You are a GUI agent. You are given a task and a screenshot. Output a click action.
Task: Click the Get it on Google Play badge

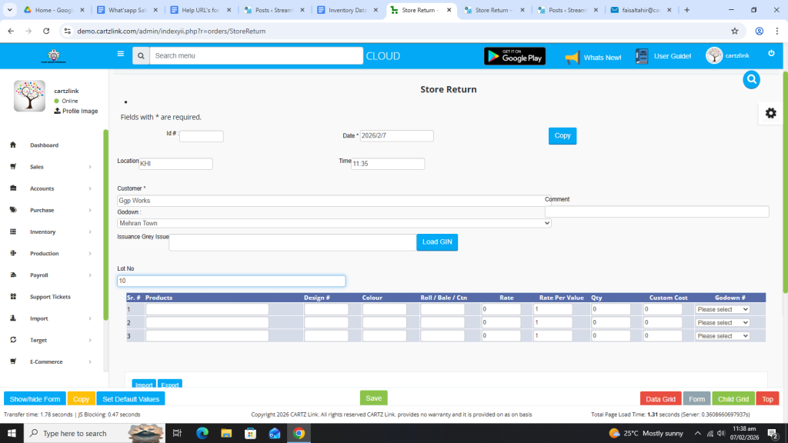point(514,56)
